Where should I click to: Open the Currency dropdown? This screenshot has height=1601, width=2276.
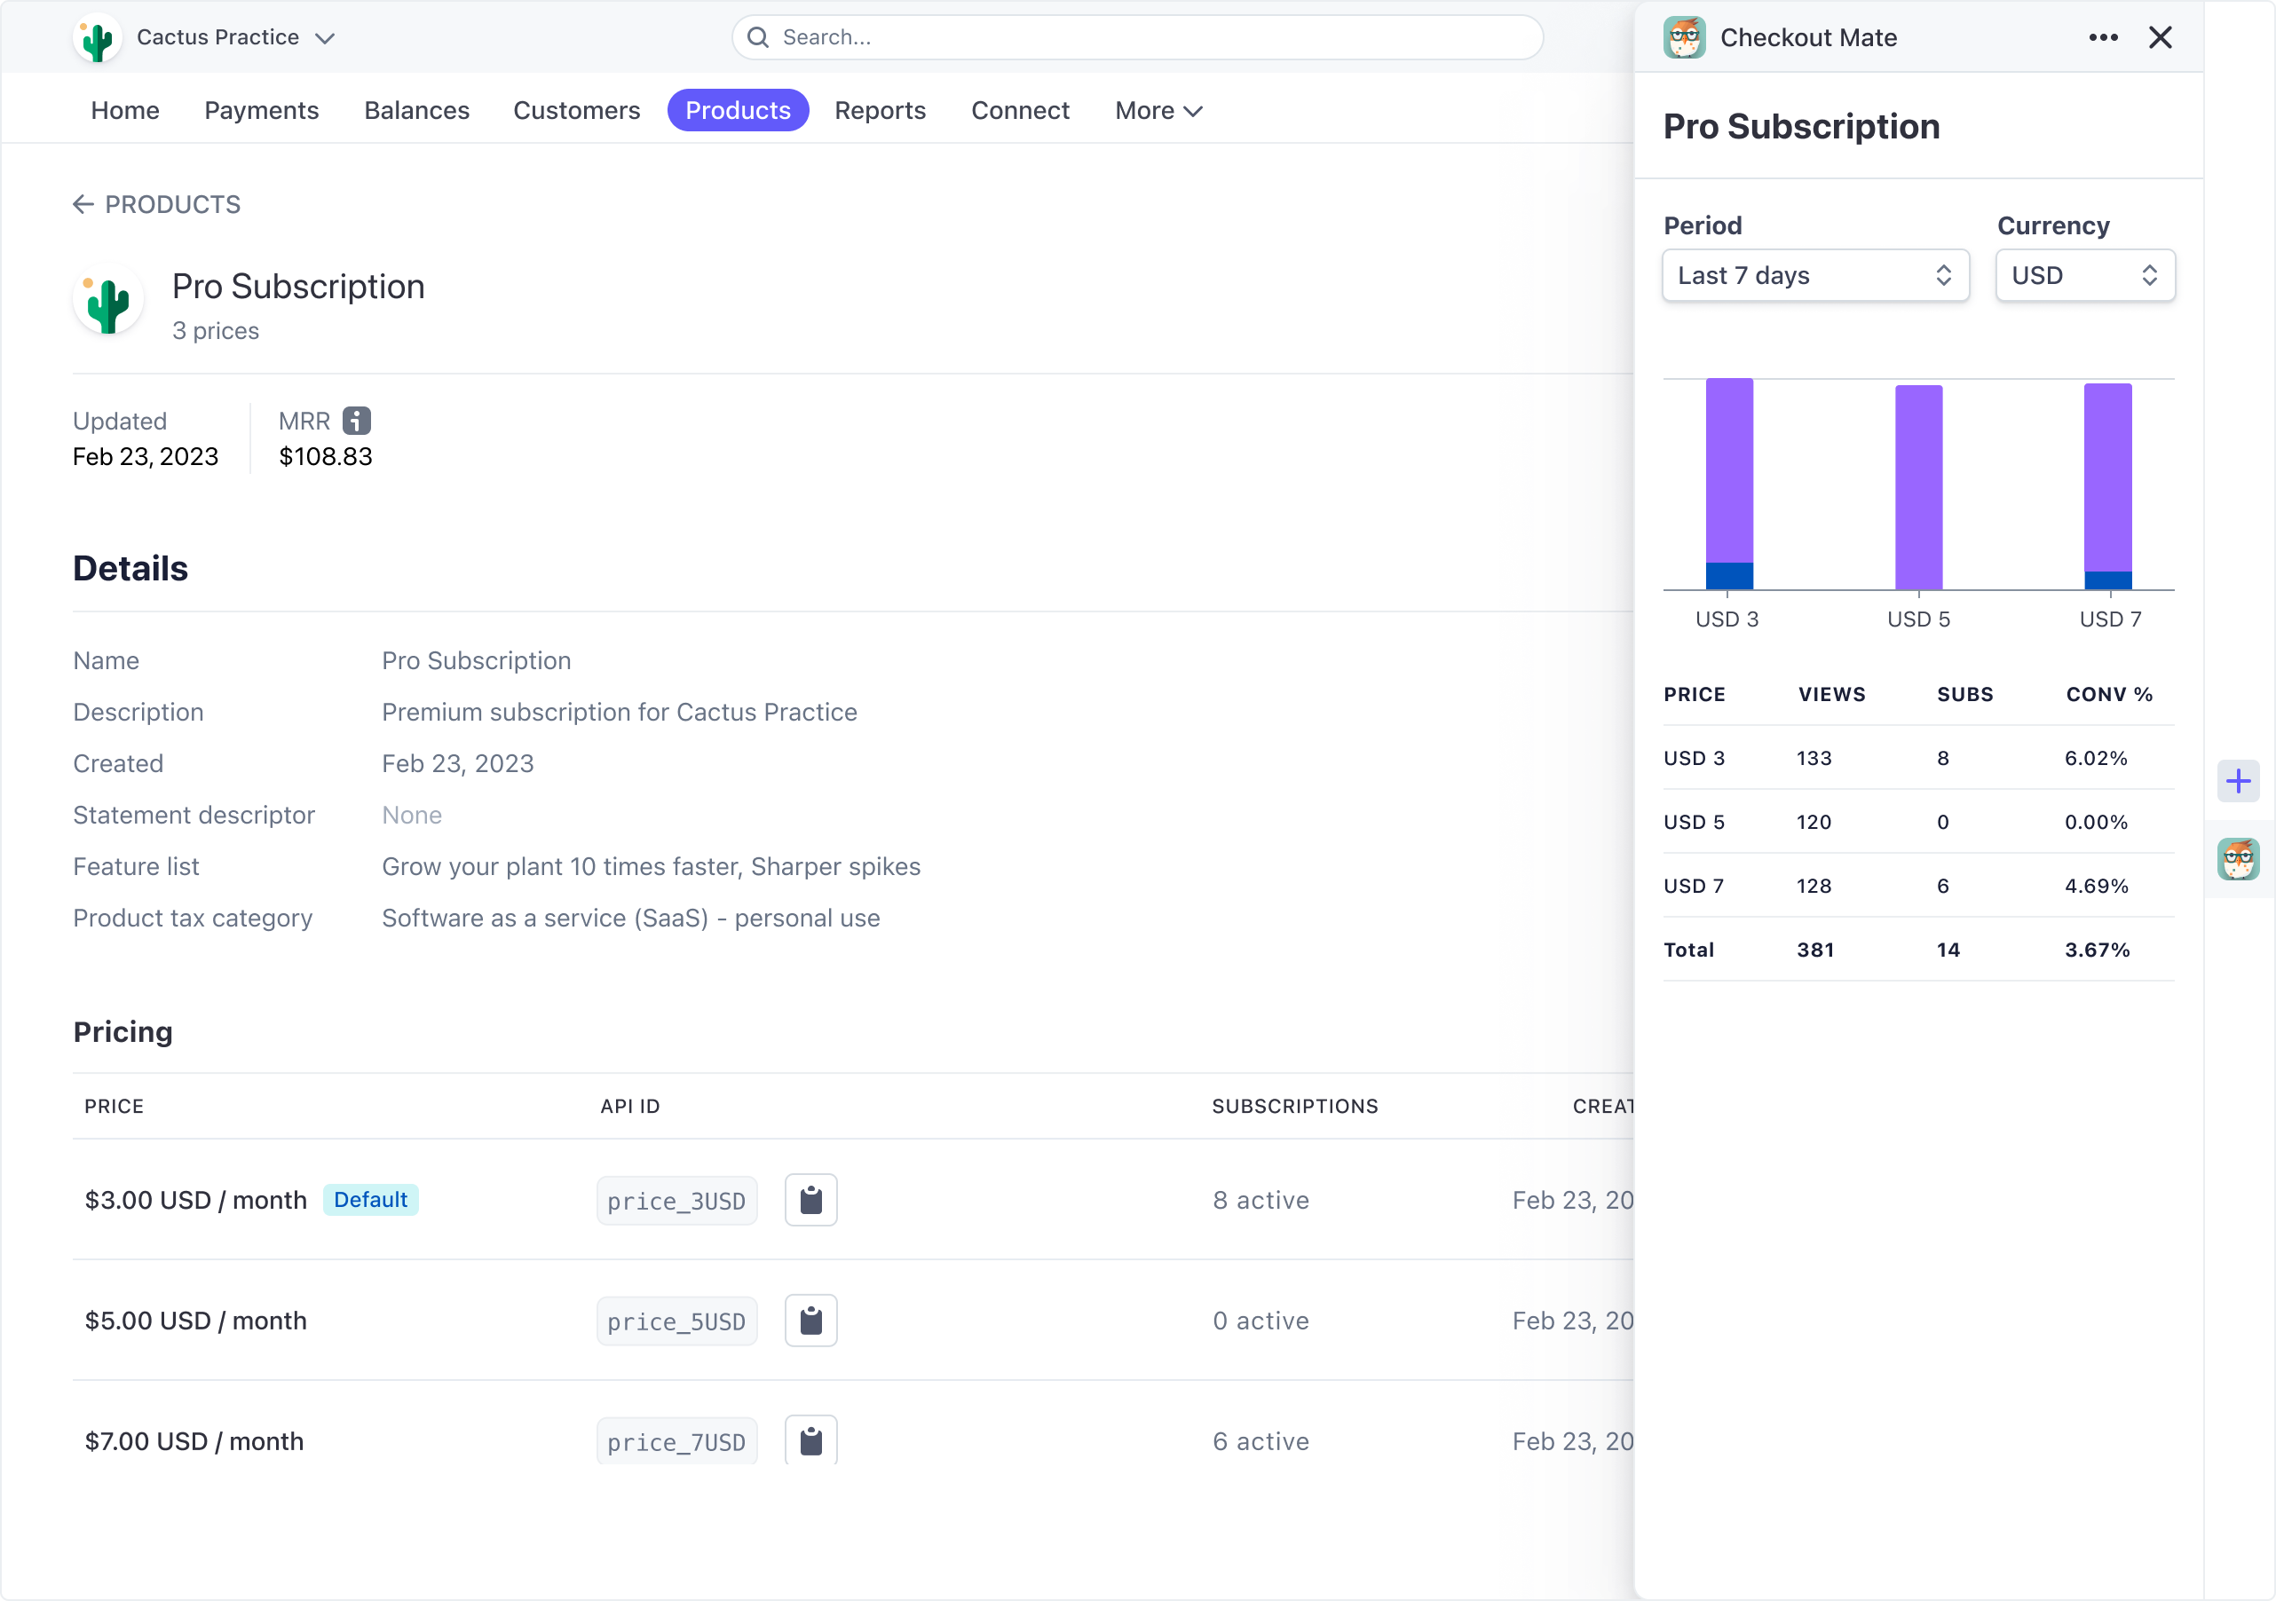pyautogui.click(x=2084, y=276)
